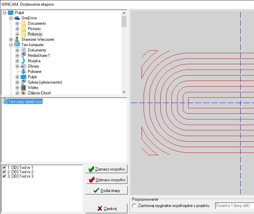
Task: Expand the Wideo node
Action: [17, 88]
